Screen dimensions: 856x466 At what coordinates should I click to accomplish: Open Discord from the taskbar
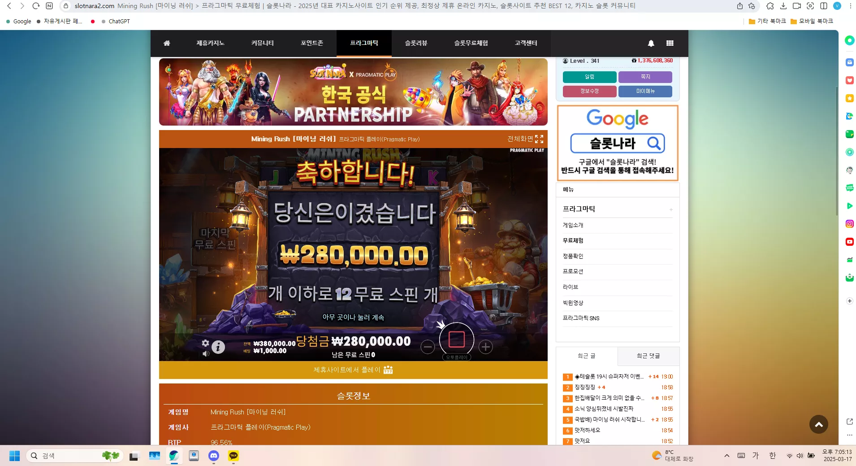[x=214, y=456]
